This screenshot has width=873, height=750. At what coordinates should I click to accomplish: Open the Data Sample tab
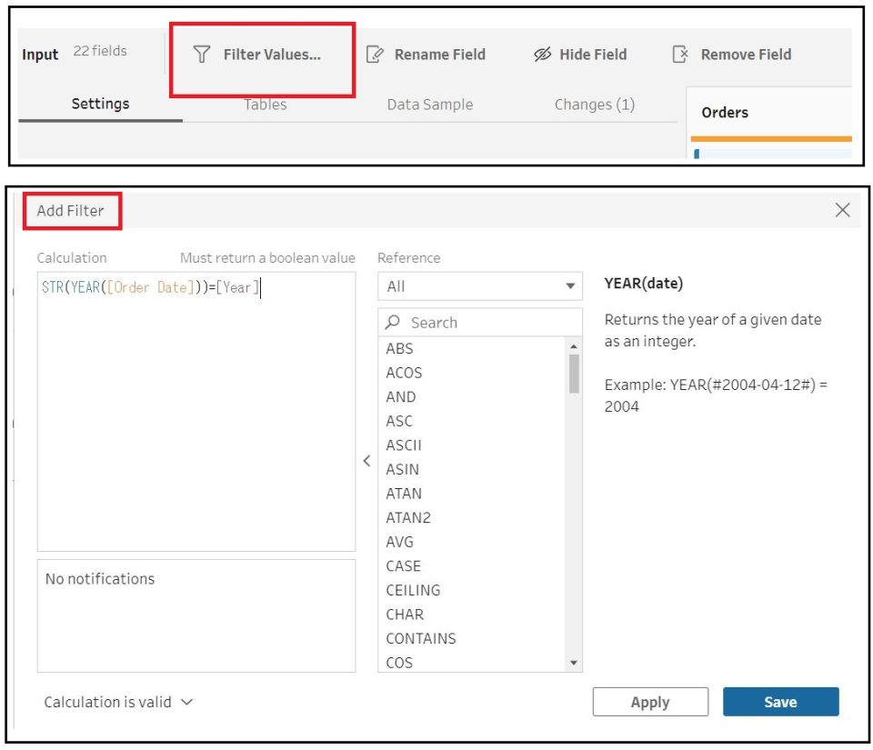pos(429,105)
